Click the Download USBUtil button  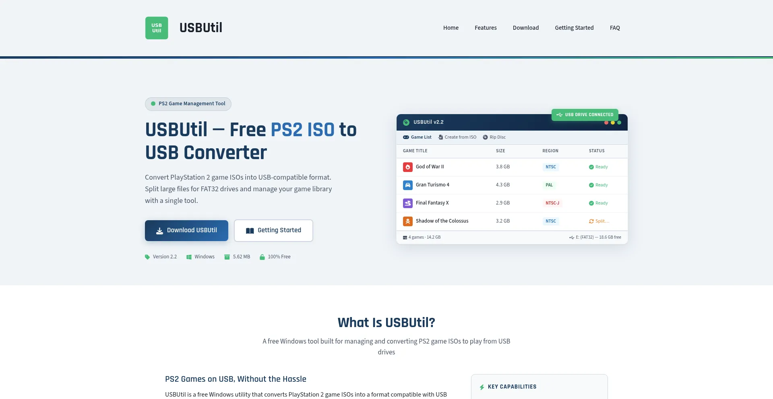(x=186, y=231)
